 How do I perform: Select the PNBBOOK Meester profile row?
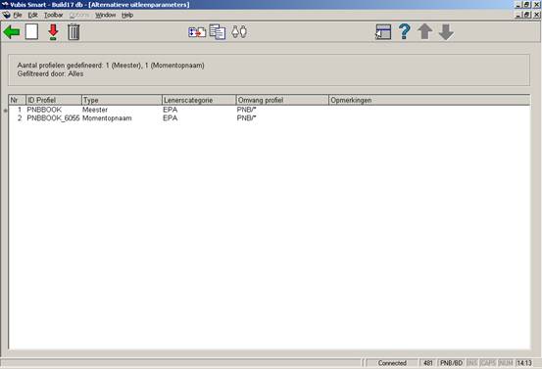tap(270, 110)
